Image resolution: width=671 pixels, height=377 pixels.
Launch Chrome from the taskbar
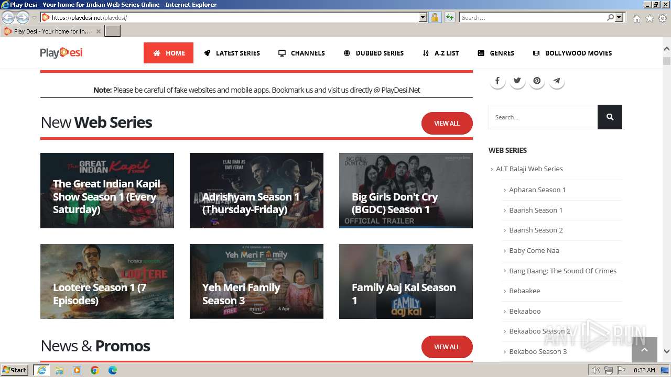[95, 370]
